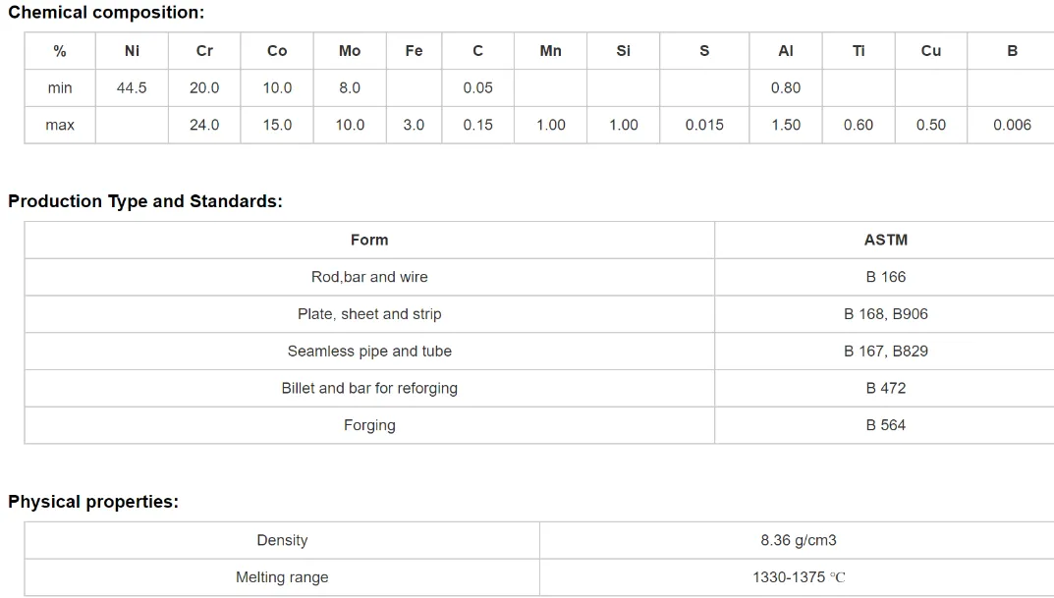This screenshot has width=1054, height=598.
Task: Click the "B 168, B906" standard cell
Action: (x=885, y=314)
